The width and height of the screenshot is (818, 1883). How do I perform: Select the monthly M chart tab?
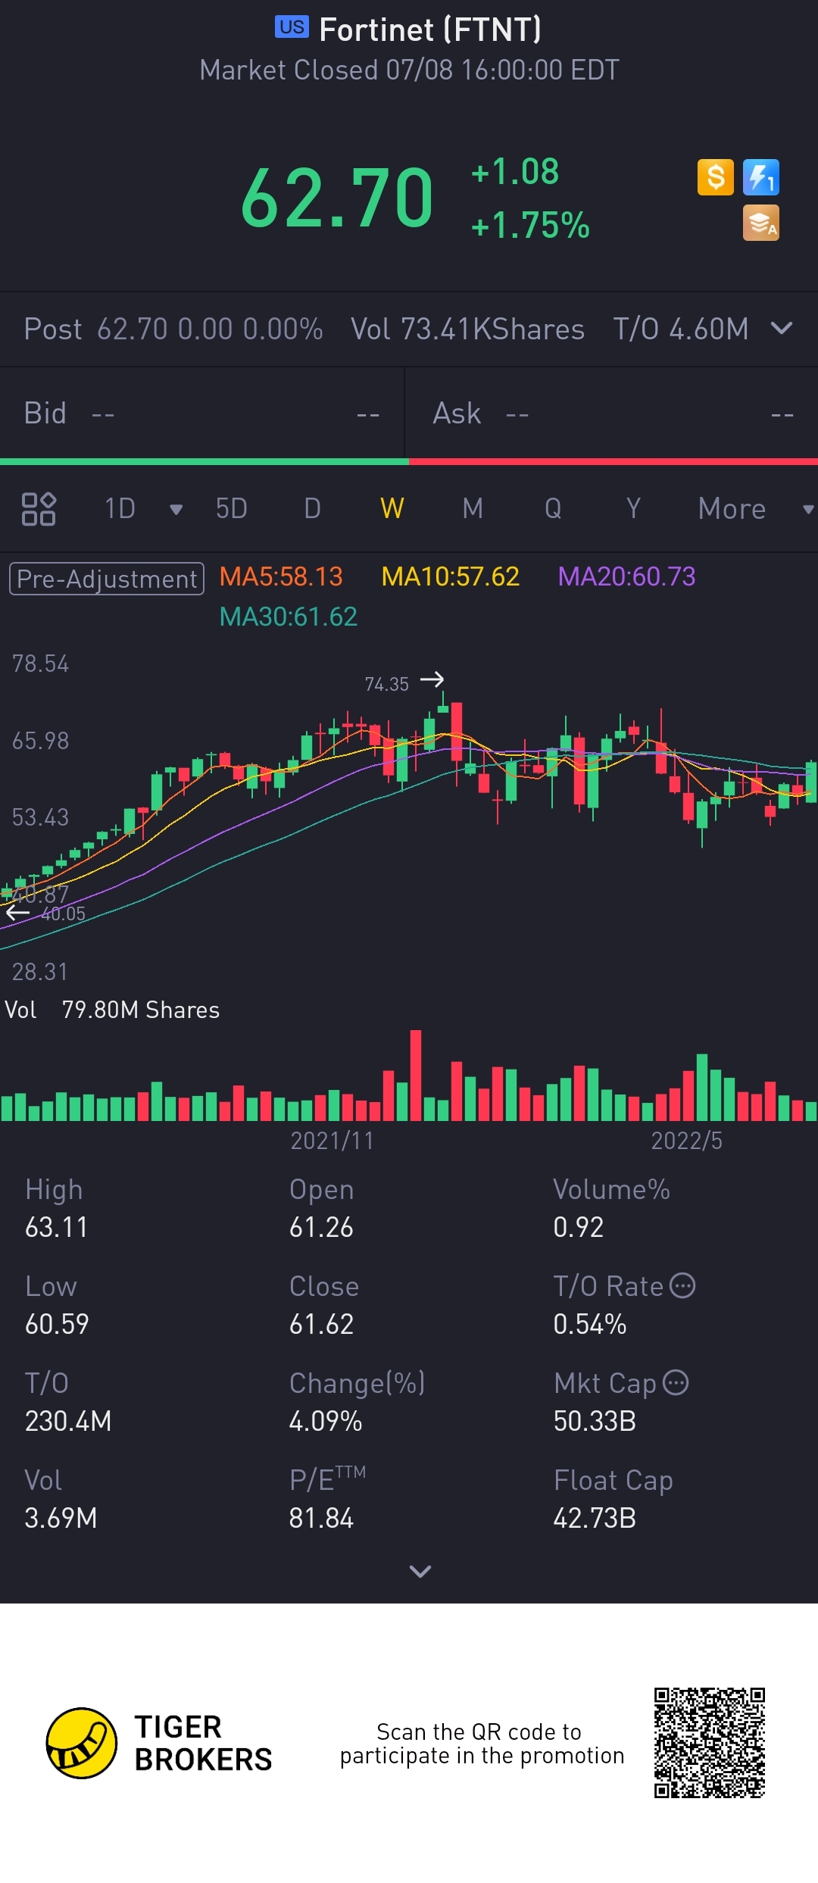pos(473,509)
